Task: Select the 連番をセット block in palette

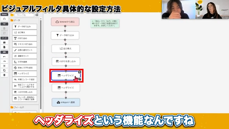Action: click(25, 56)
